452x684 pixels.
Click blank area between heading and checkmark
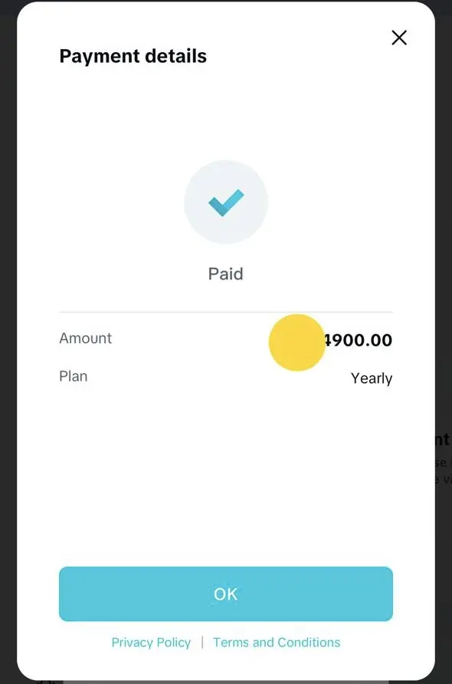click(226, 114)
